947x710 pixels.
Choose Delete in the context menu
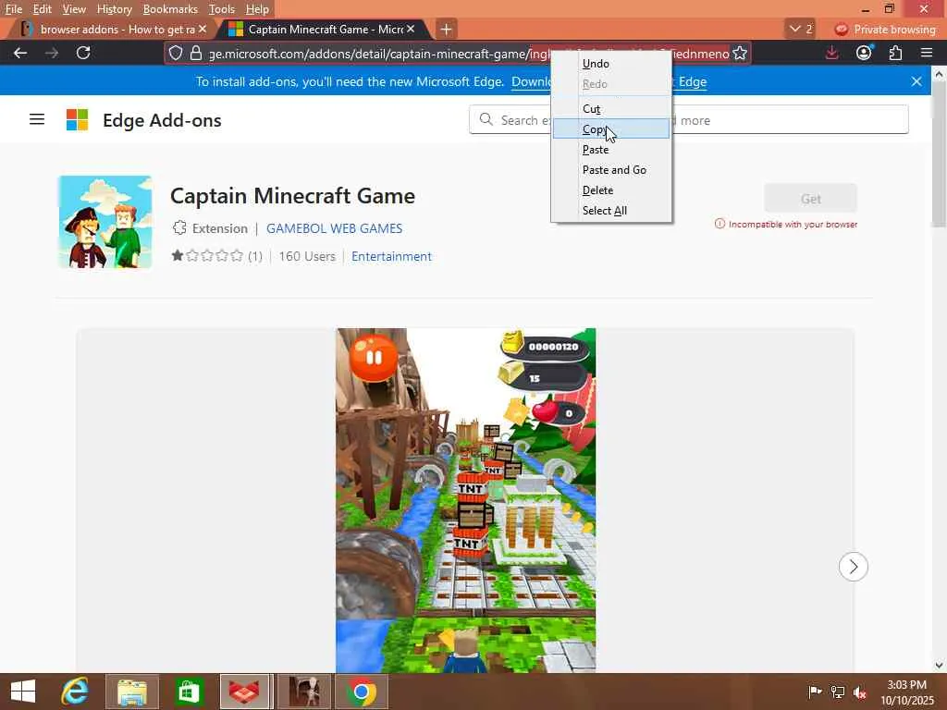coord(611,190)
